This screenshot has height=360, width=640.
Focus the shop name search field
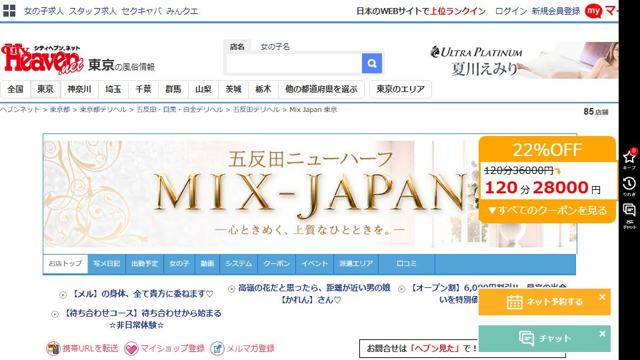click(x=294, y=63)
